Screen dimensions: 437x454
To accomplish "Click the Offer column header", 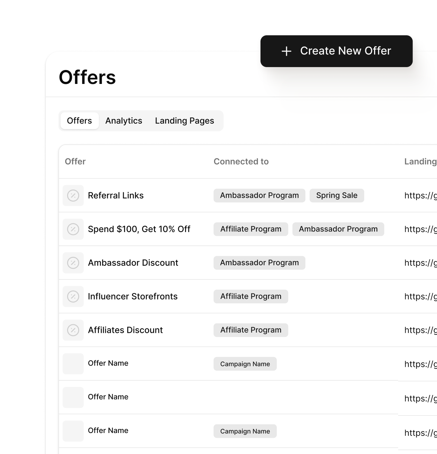I will [75, 162].
